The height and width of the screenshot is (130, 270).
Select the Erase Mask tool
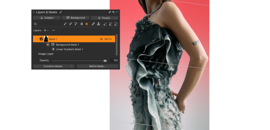tap(105, 24)
